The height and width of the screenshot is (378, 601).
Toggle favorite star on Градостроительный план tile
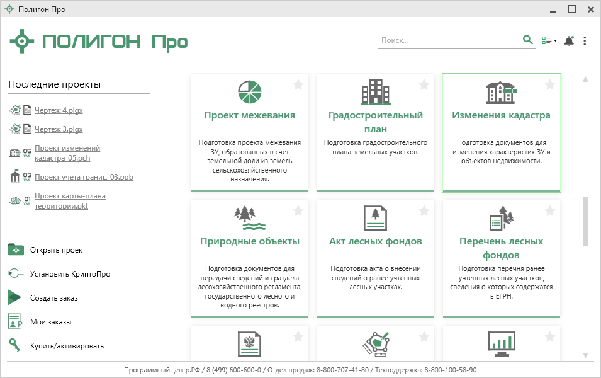[x=424, y=84]
